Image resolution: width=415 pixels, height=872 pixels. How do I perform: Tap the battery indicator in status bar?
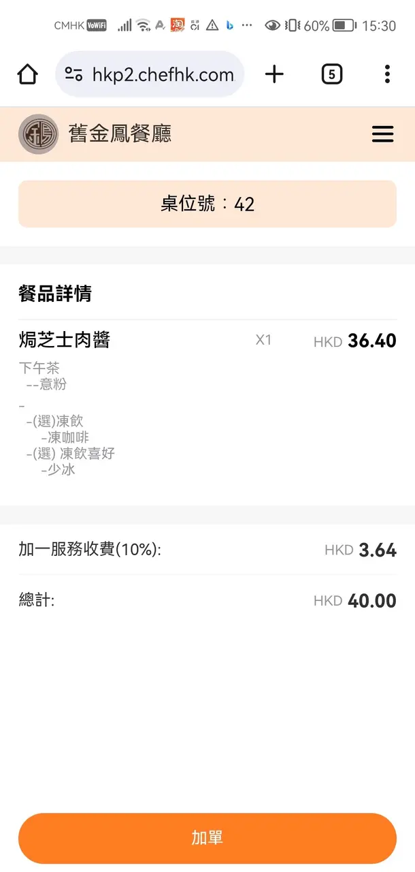click(344, 25)
